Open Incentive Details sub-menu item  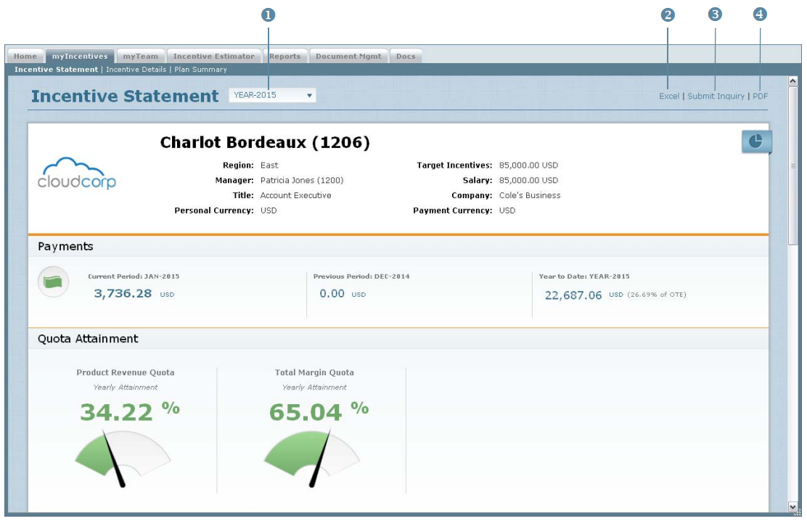[x=136, y=70]
